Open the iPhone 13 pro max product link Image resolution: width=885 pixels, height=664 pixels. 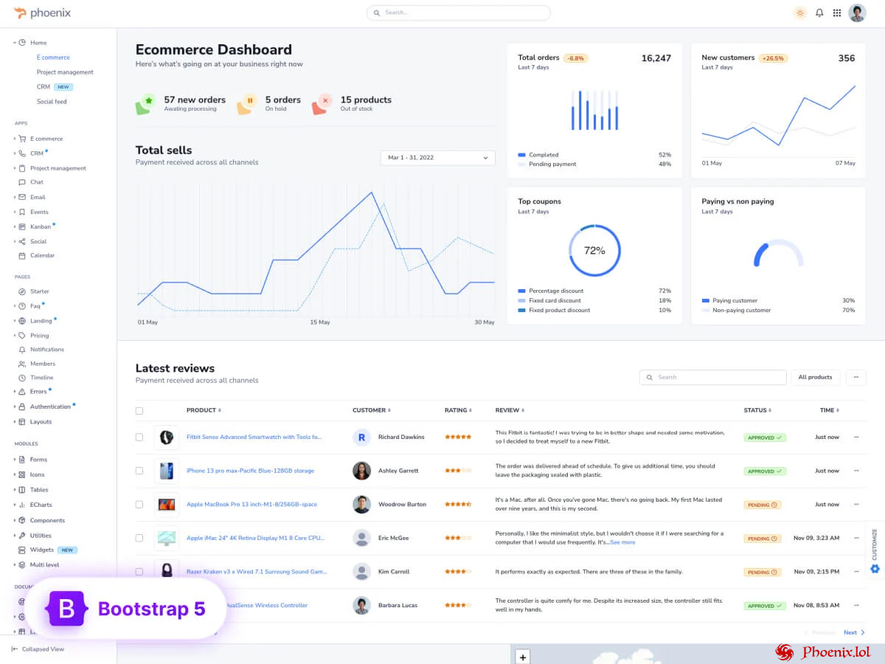point(250,471)
